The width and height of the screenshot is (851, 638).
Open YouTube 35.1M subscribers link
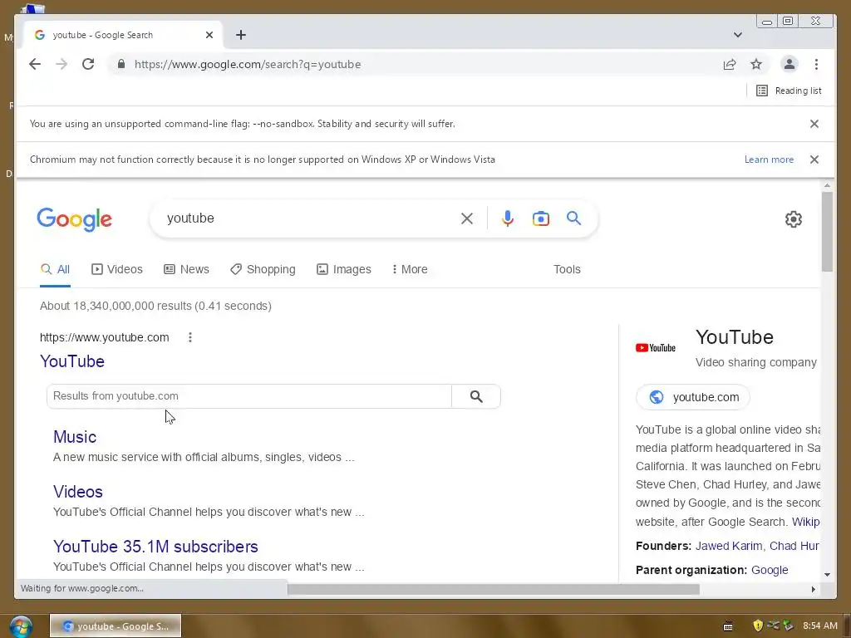[x=155, y=547]
